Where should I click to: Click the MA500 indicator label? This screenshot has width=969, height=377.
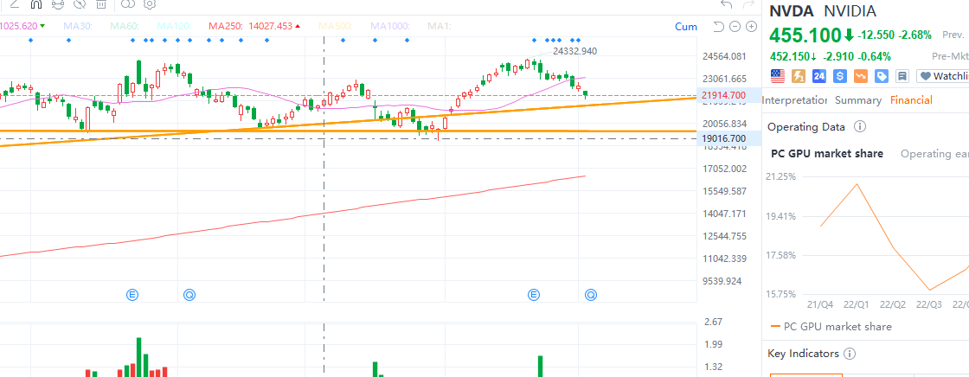pos(336,27)
